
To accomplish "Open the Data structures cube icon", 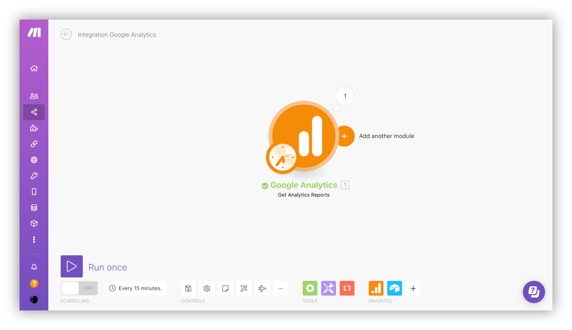I will click(34, 224).
